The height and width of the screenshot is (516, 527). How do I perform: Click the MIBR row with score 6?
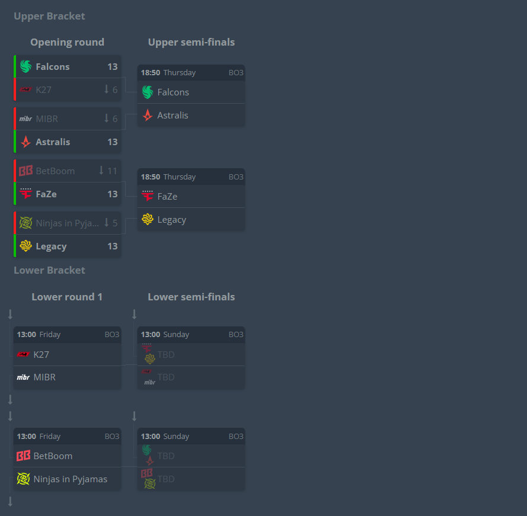[67, 118]
